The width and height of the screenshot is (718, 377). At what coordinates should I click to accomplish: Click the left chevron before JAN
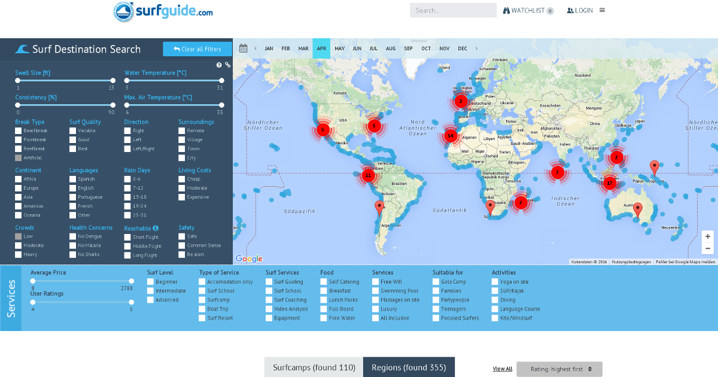255,48
